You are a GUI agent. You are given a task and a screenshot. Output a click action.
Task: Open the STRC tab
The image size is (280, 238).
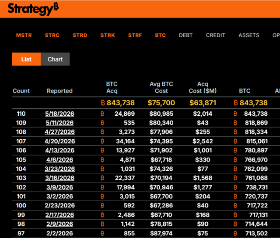(52, 35)
